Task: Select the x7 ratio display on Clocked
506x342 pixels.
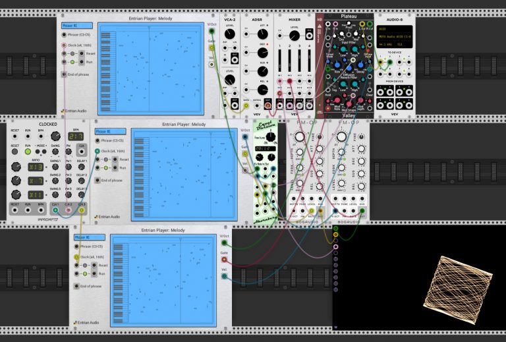Action: (36, 181)
